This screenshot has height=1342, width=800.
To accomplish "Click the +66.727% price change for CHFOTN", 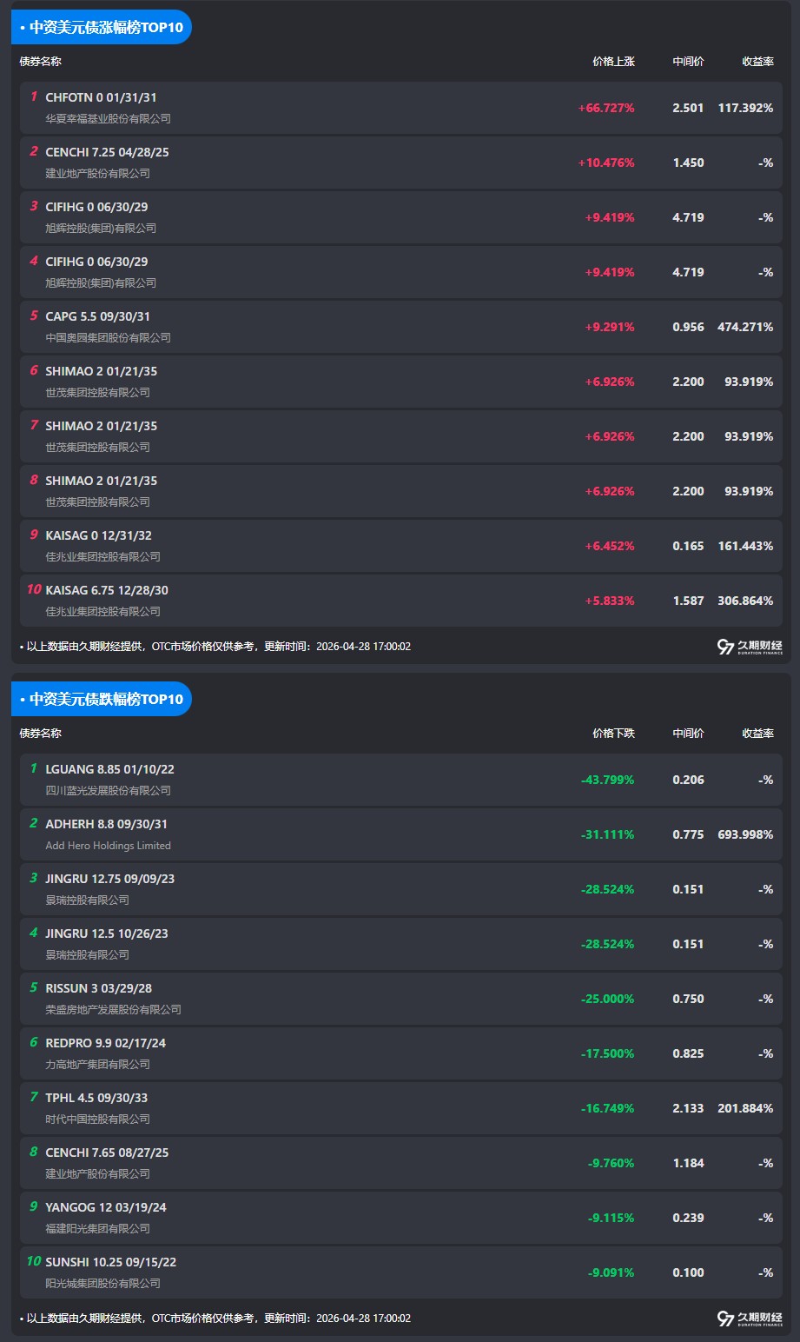I will click(606, 108).
